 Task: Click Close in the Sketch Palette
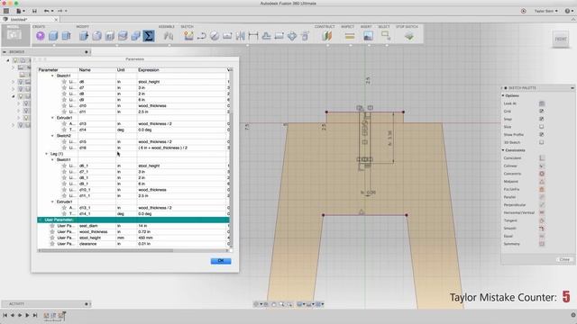click(564, 259)
